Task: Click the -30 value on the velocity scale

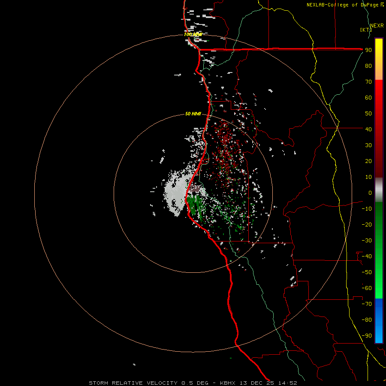Action: [x=367, y=241]
